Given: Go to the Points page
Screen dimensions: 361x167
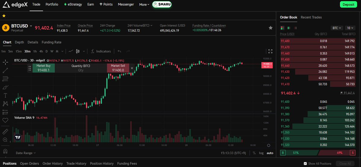Looking at the screenshot, I should [x=106, y=5].
